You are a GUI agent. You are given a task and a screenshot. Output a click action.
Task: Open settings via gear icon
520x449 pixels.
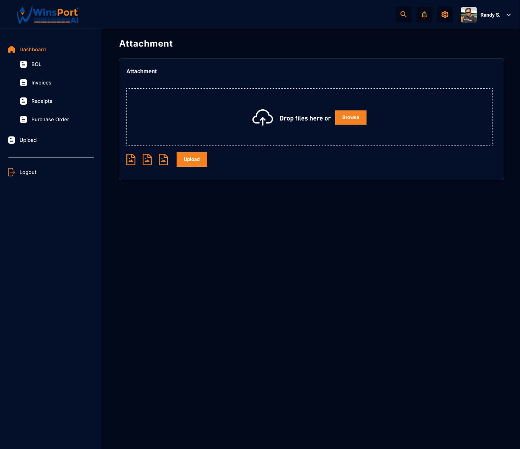tap(445, 14)
